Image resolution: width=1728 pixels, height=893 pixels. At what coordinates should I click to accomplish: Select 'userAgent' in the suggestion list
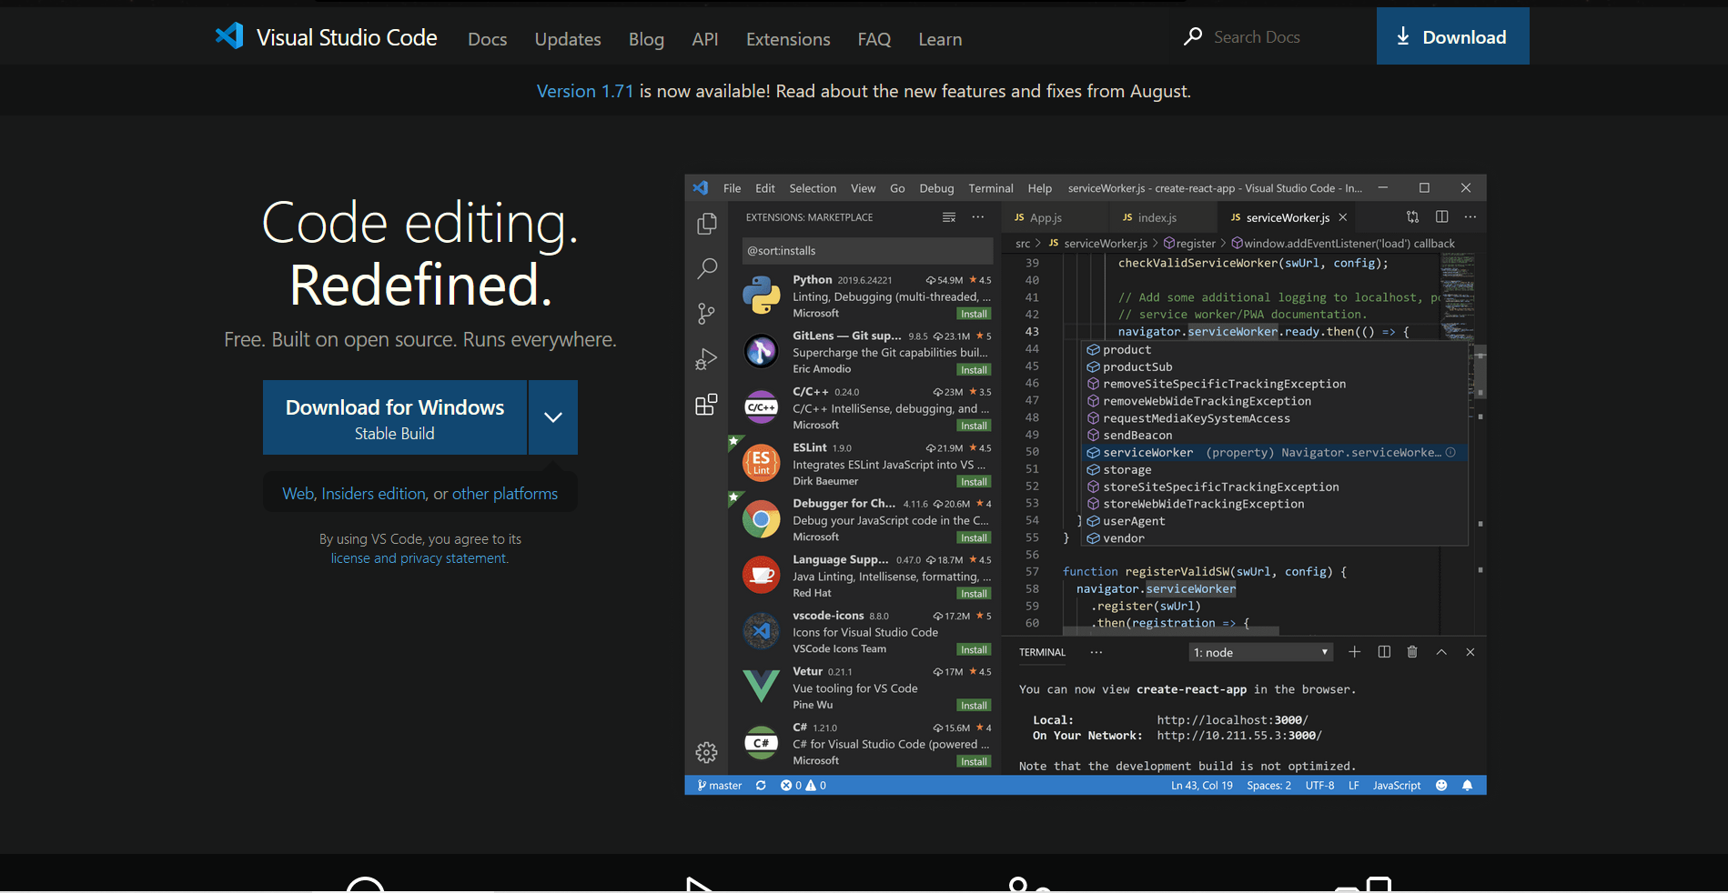pyautogui.click(x=1274, y=521)
